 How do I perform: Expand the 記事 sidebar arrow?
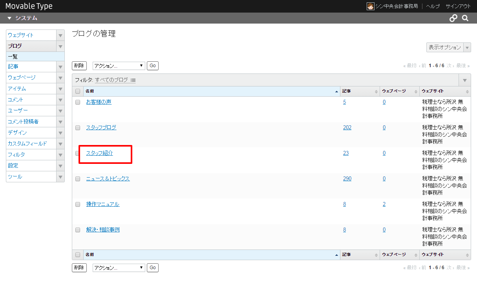pos(60,67)
